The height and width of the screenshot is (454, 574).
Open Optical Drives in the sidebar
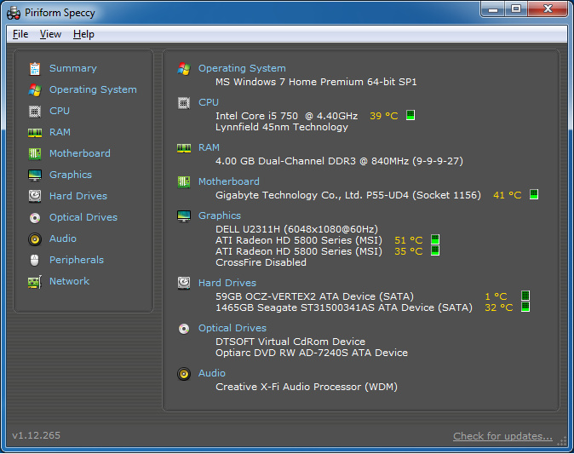point(83,217)
